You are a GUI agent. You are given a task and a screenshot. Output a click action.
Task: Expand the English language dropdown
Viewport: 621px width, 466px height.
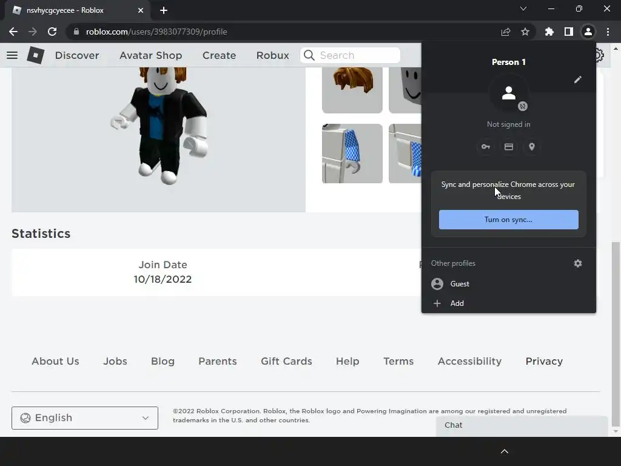(85, 417)
